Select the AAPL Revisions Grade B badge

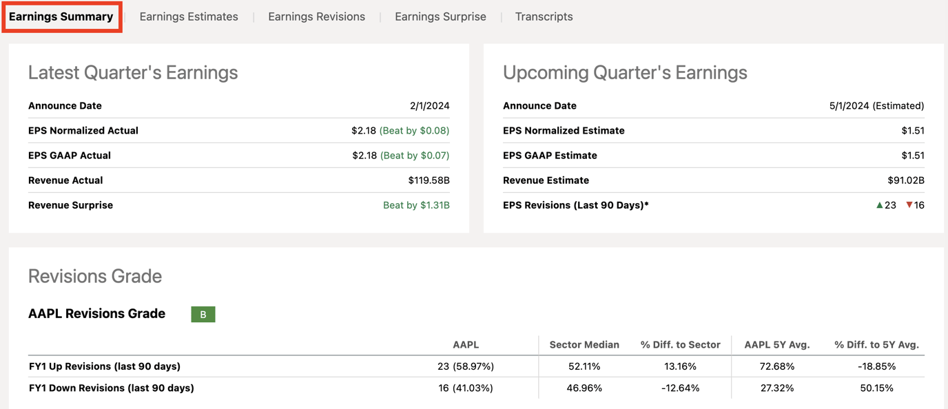[x=203, y=314]
